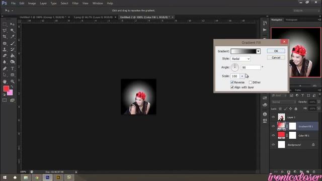Open the Edit menu
This screenshot has height=181, width=322.
[x=22, y=4]
